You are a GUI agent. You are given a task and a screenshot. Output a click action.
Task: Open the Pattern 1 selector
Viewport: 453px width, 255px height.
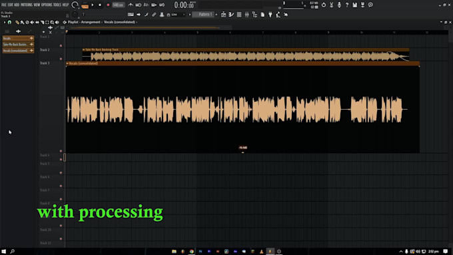(203, 15)
